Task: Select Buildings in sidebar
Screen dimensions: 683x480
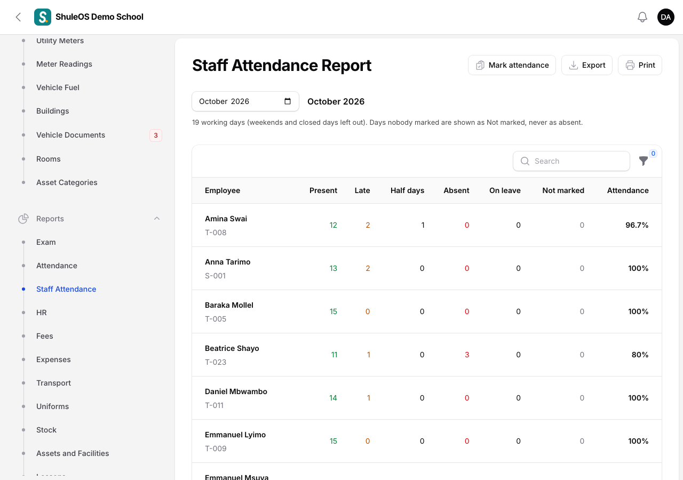Action: click(53, 111)
